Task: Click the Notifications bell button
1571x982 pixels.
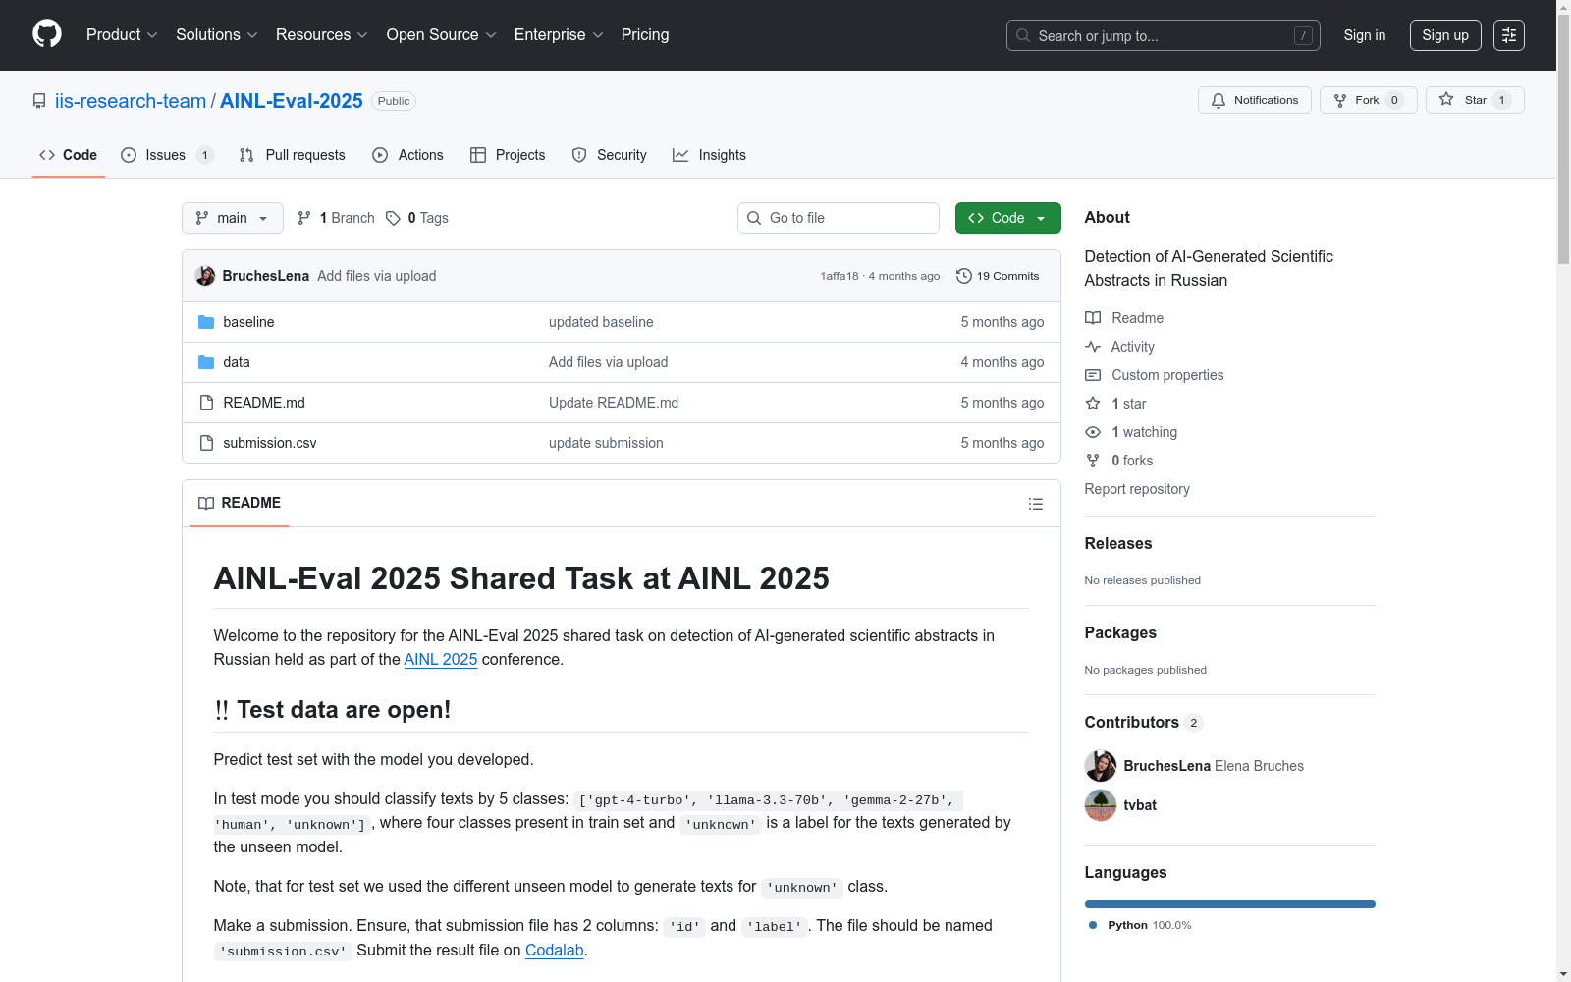Action: pos(1255,100)
